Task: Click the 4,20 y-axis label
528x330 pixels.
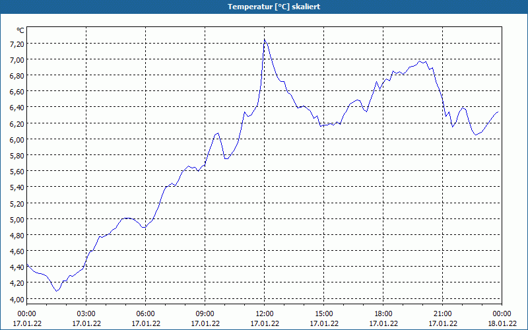Action: click(17, 284)
